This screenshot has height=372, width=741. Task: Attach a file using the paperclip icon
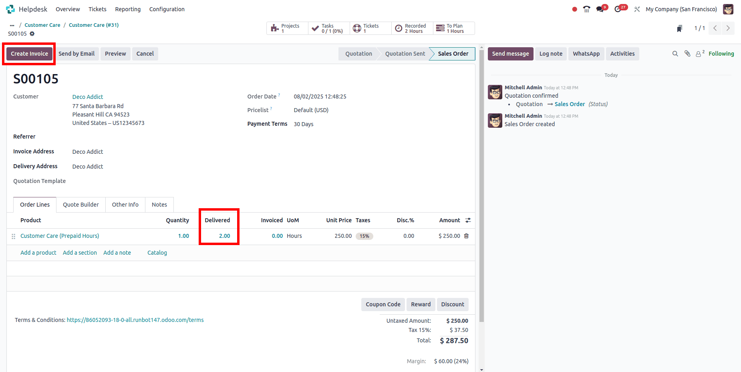(687, 53)
